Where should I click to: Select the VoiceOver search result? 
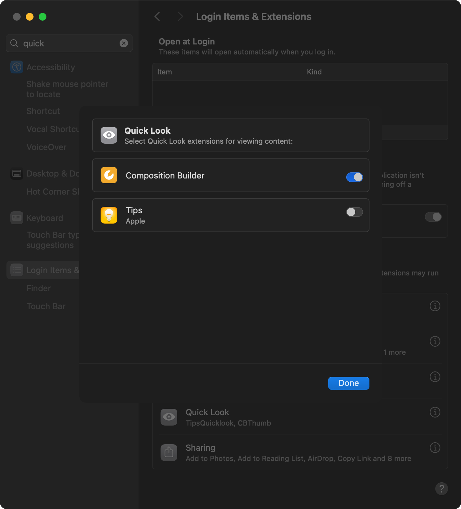[x=46, y=147]
